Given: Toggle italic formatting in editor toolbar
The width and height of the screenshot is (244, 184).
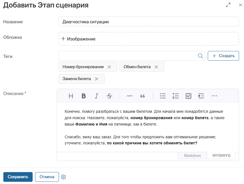Looking at the screenshot, I should [x=97, y=96].
